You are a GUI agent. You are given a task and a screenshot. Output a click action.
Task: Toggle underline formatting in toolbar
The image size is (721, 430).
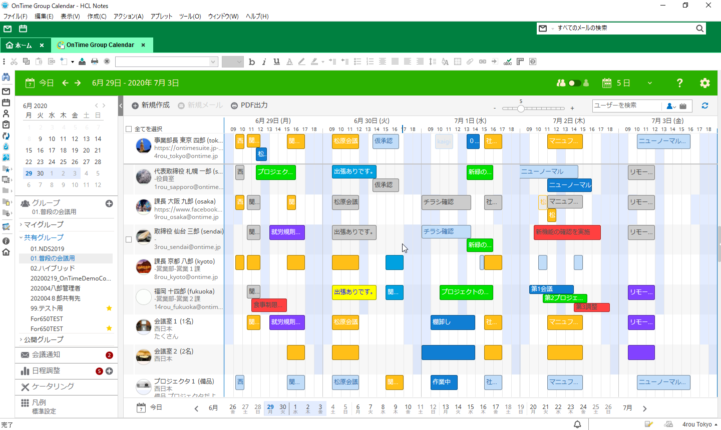(x=276, y=61)
